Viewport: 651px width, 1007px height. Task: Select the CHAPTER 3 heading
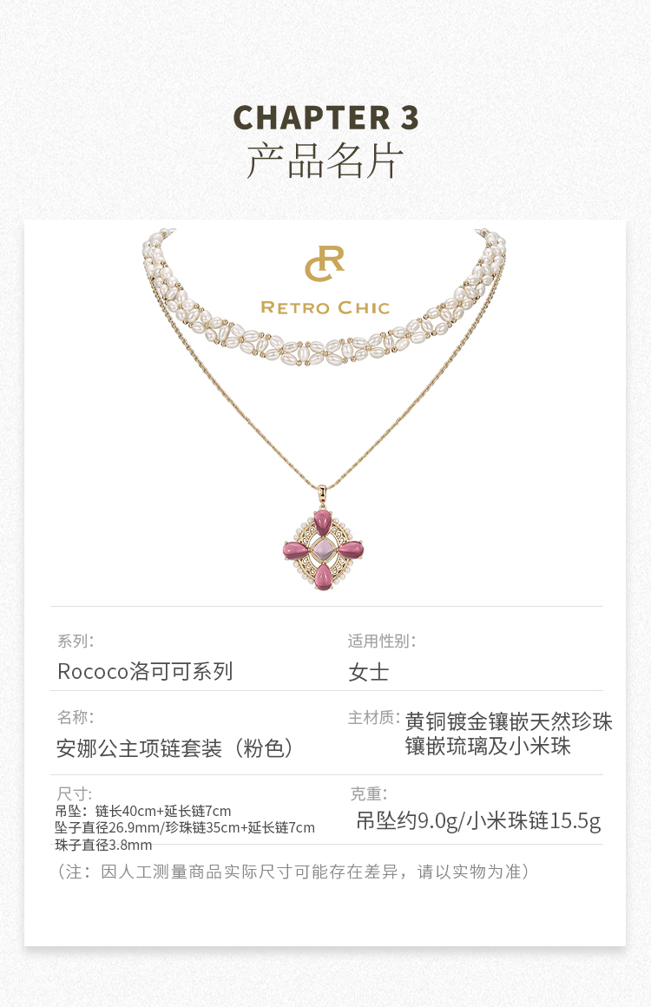click(x=325, y=118)
